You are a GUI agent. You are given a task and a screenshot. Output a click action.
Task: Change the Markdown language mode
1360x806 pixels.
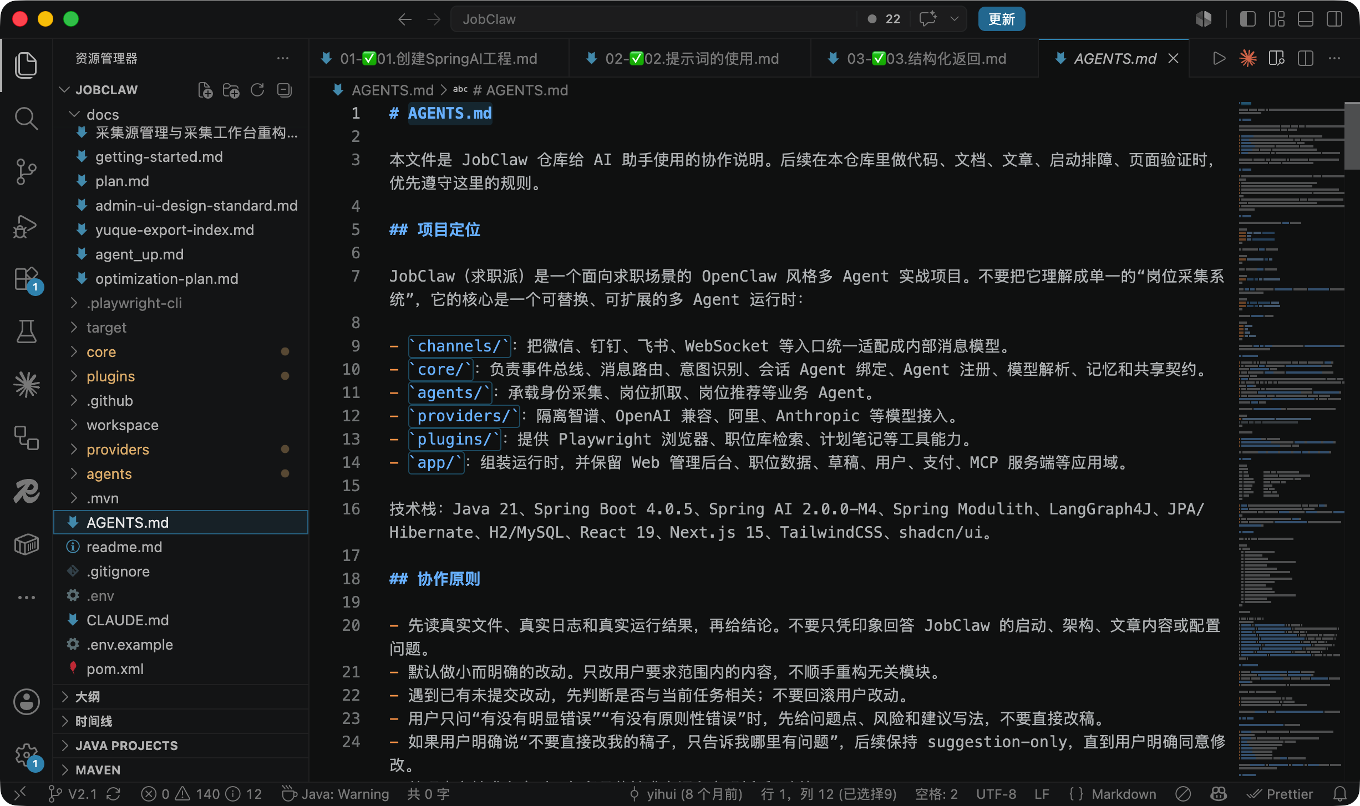click(1124, 794)
